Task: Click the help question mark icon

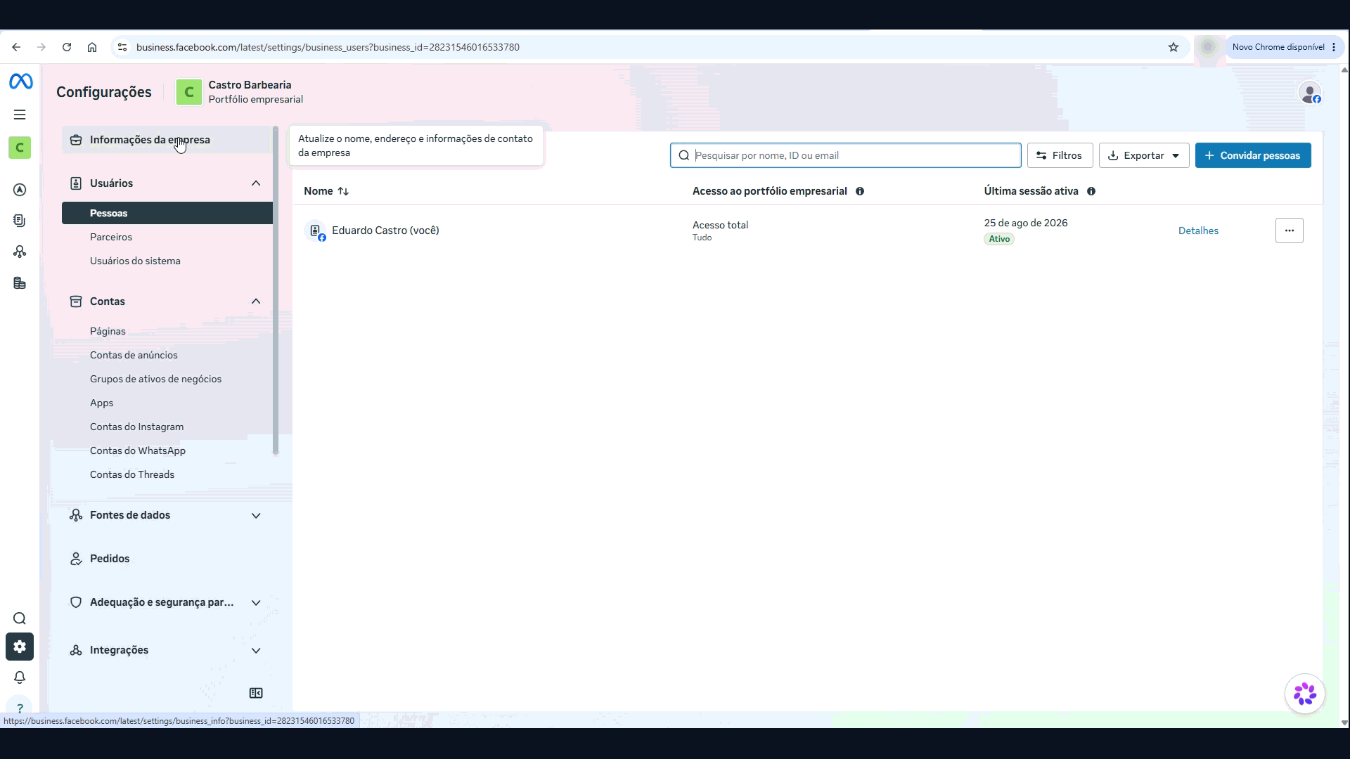Action: [20, 708]
